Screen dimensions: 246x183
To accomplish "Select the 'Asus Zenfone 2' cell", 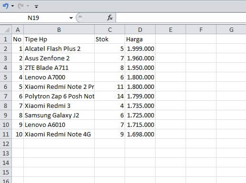I will (59, 58).
